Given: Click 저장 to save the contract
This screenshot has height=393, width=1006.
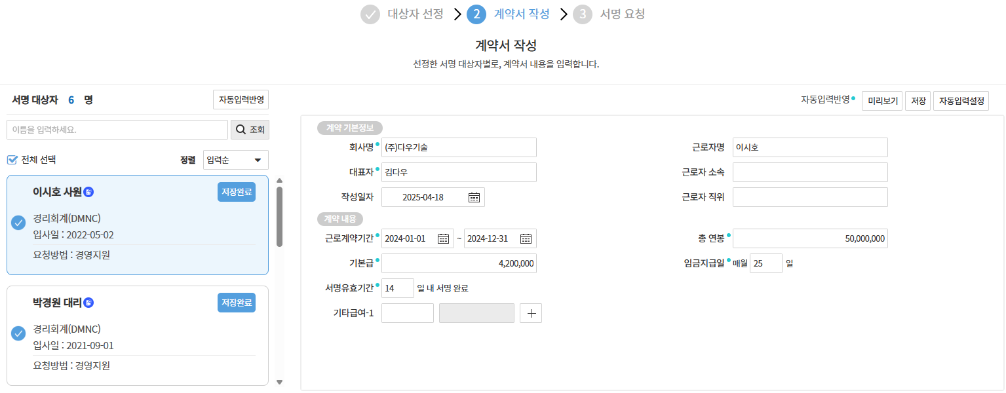Looking at the screenshot, I should 918,101.
